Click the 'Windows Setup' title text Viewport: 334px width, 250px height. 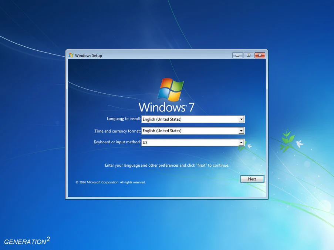click(x=88, y=56)
